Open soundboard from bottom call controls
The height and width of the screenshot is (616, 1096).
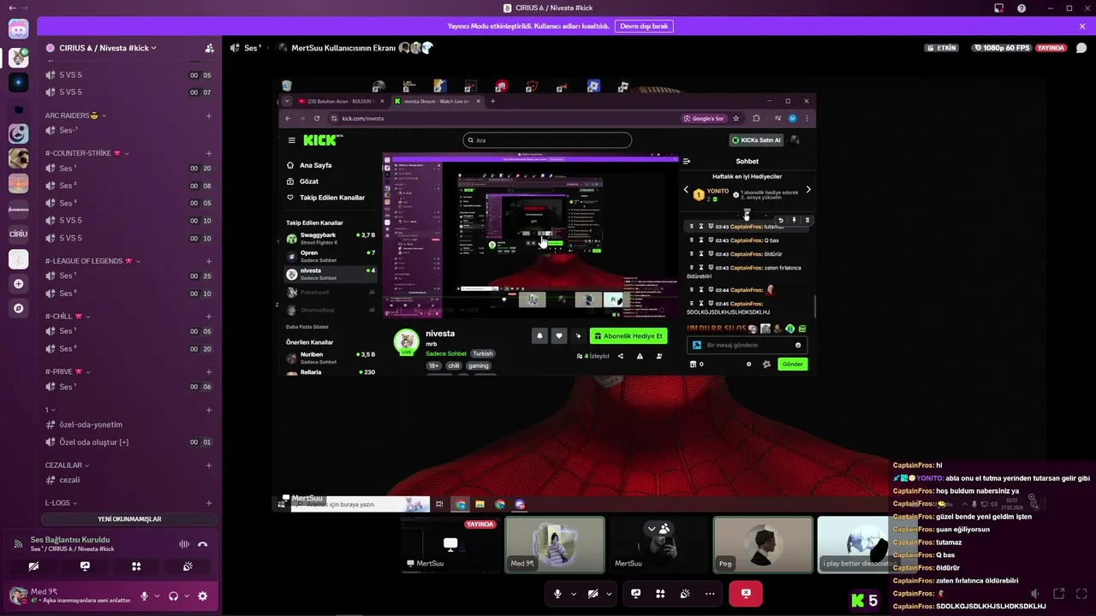(685, 594)
